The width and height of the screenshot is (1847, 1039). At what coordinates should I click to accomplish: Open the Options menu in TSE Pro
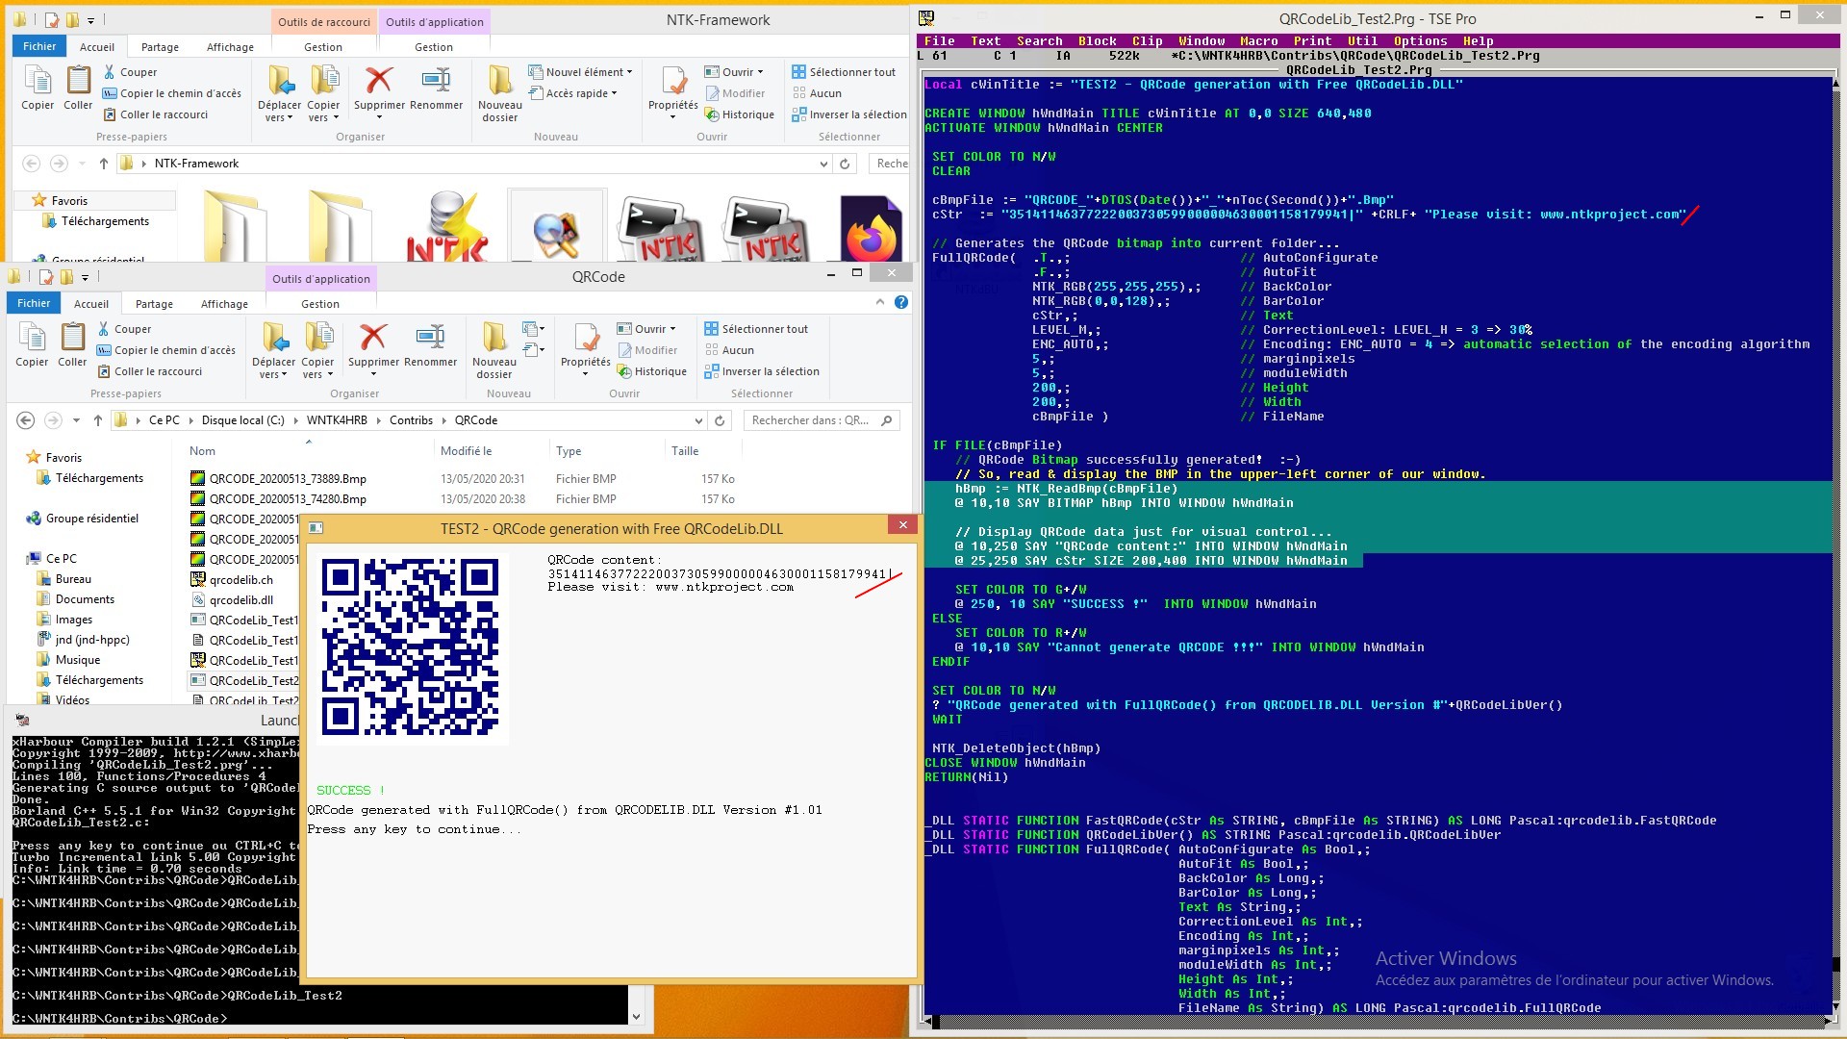pos(1420,41)
